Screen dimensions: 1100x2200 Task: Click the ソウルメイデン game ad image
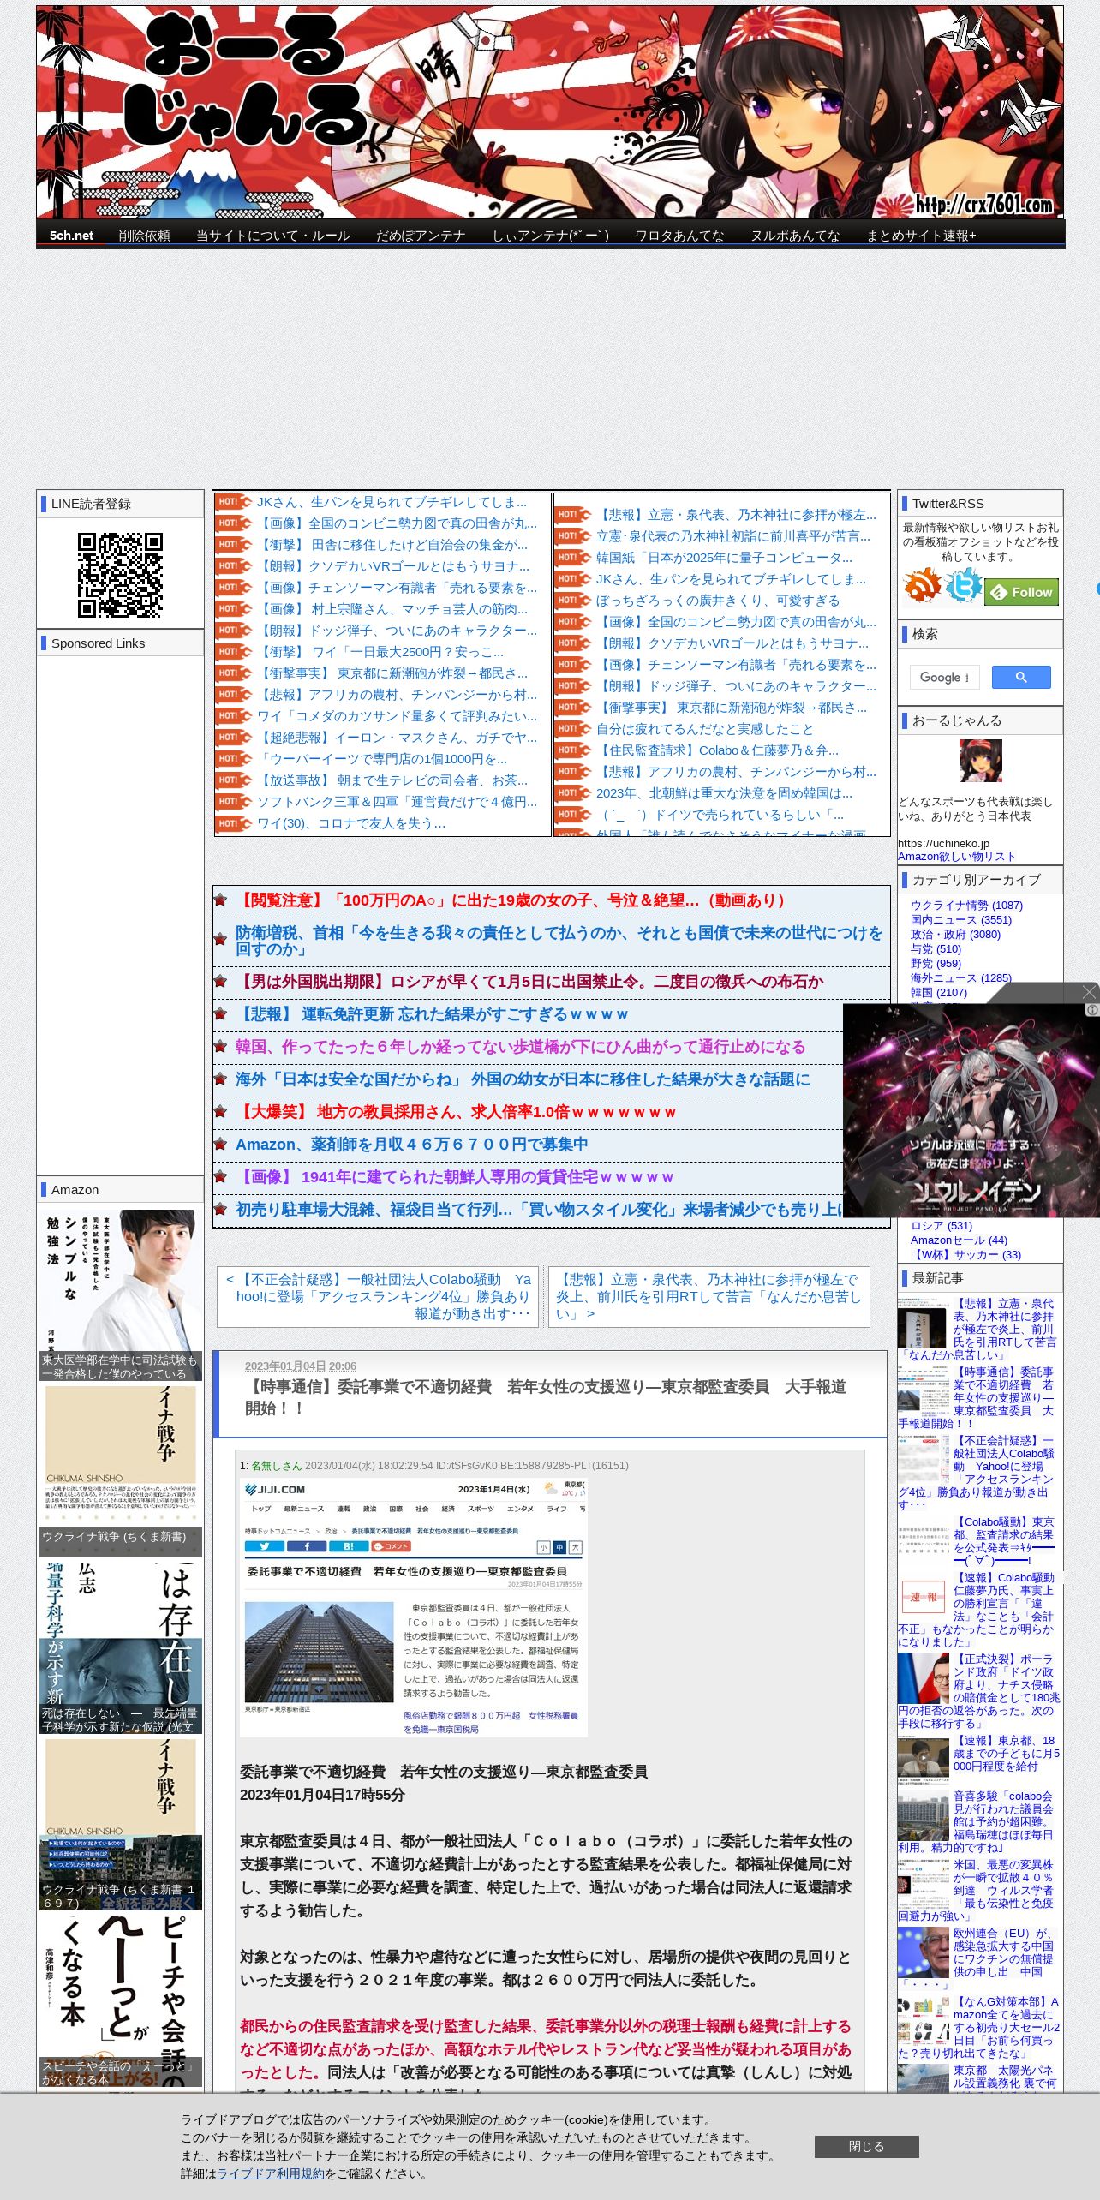(x=971, y=1110)
